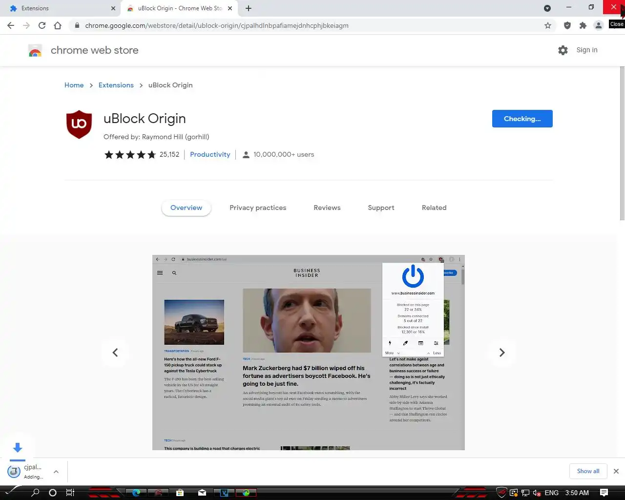The image size is (625, 500).
Task: Reload the current page
Action: (42, 25)
